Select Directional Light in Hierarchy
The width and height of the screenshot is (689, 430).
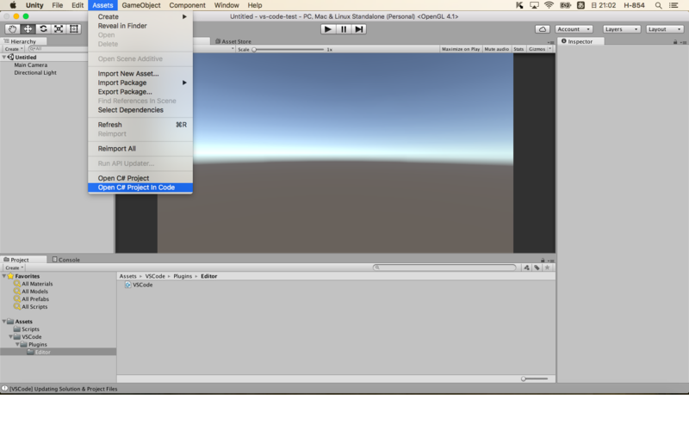click(35, 73)
